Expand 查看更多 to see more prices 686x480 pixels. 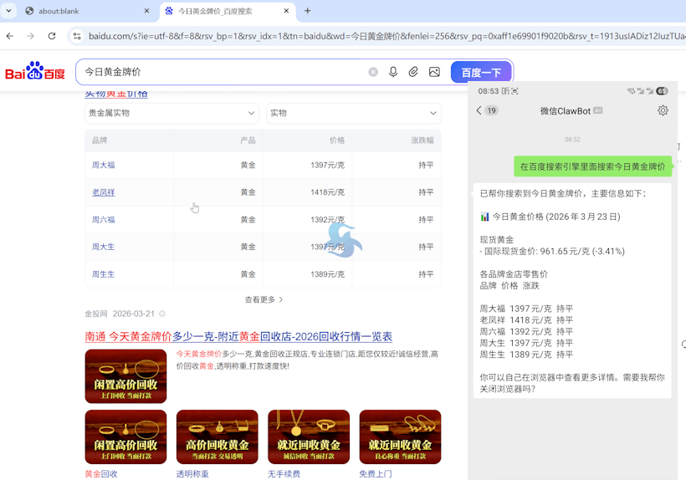tap(264, 299)
